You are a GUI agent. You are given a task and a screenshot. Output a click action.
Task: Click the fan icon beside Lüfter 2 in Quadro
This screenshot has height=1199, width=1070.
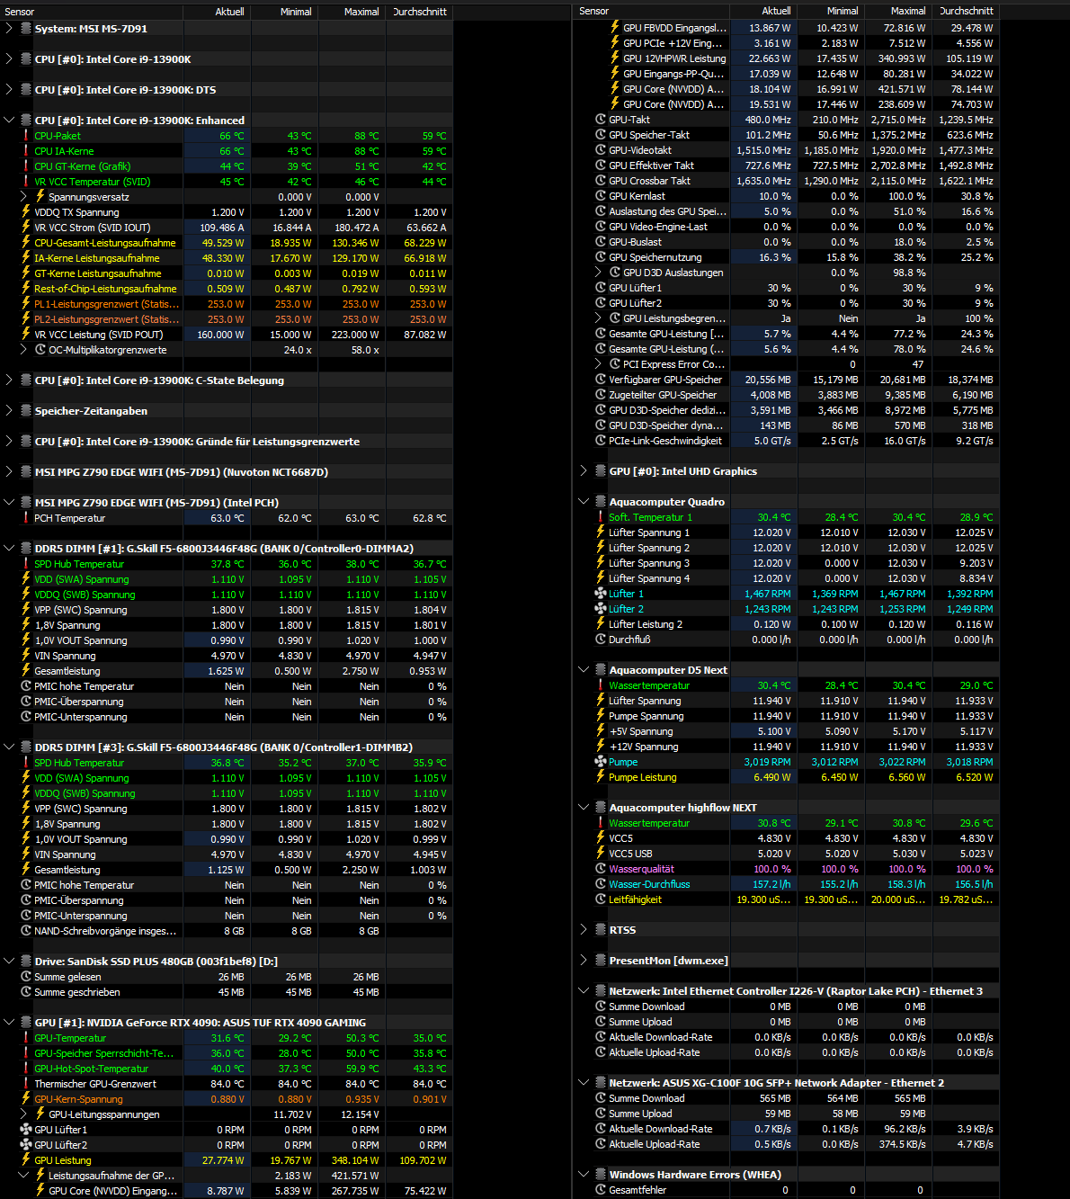[x=601, y=609]
